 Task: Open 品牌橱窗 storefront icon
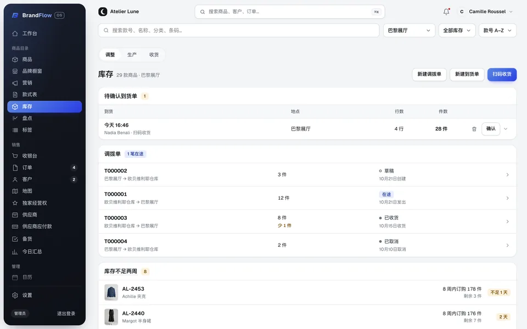[x=15, y=71]
